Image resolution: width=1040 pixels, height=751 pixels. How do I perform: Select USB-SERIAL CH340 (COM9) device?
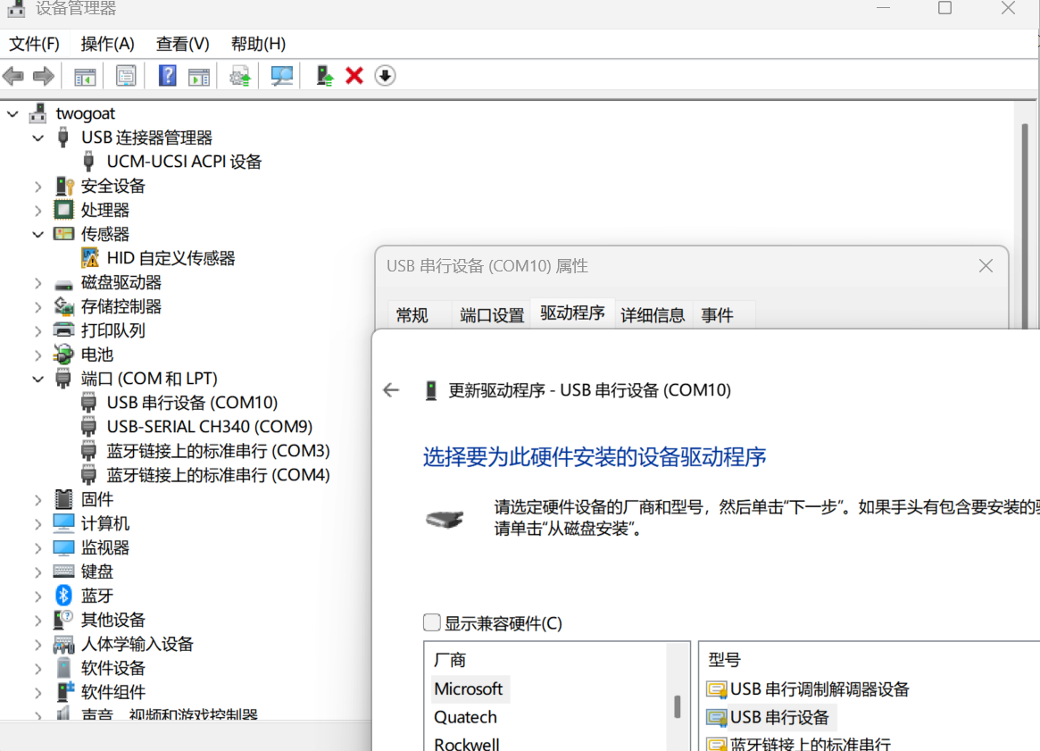(x=209, y=427)
